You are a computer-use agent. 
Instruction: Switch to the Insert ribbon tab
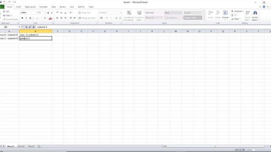click(x=19, y=7)
